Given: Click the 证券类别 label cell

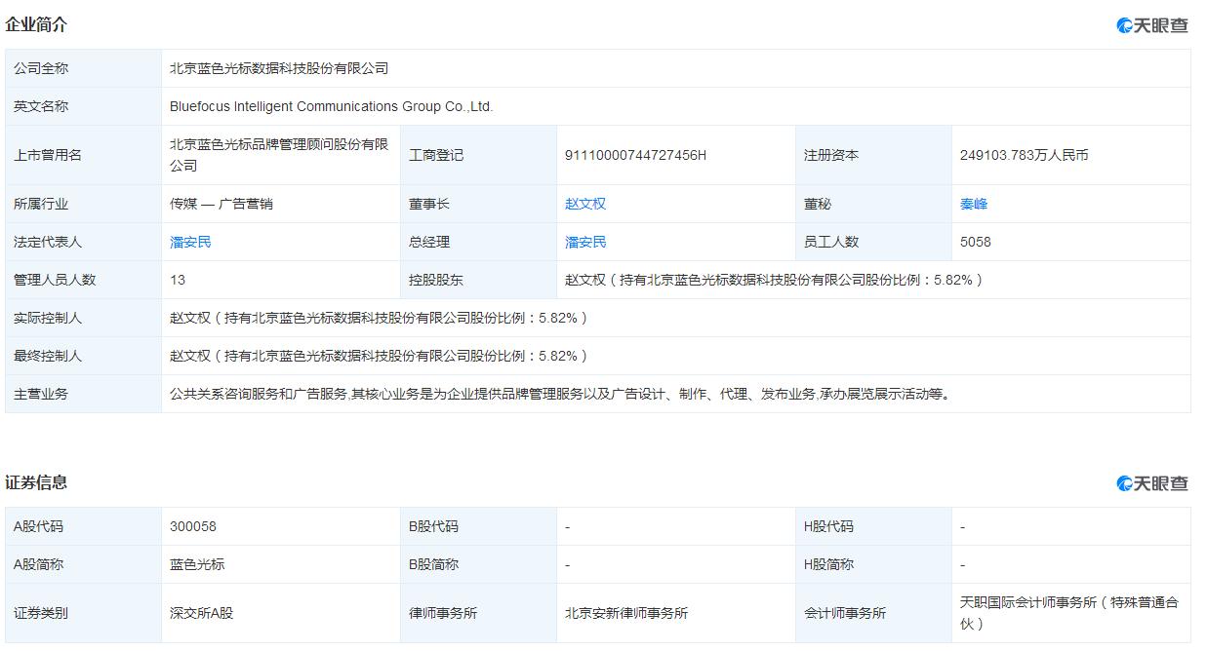Looking at the screenshot, I should pyautogui.click(x=84, y=613).
